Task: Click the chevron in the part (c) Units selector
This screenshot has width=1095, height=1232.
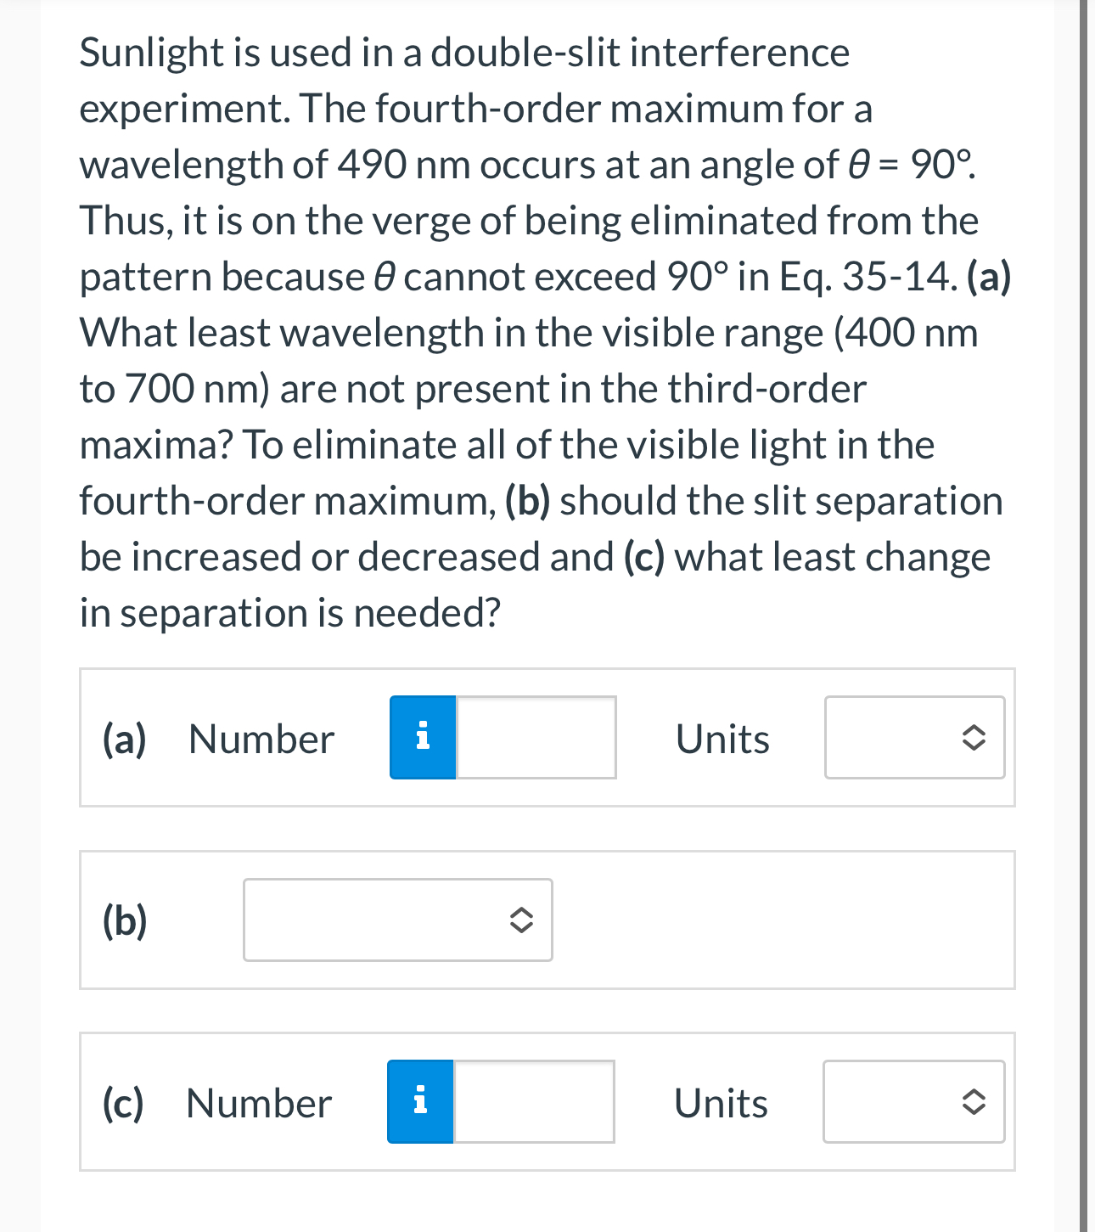Action: (973, 1101)
